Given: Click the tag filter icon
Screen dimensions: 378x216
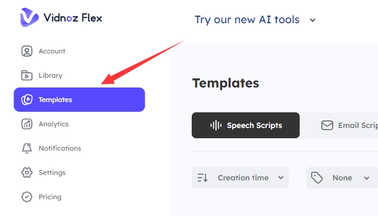Looking at the screenshot, I should [x=317, y=178].
